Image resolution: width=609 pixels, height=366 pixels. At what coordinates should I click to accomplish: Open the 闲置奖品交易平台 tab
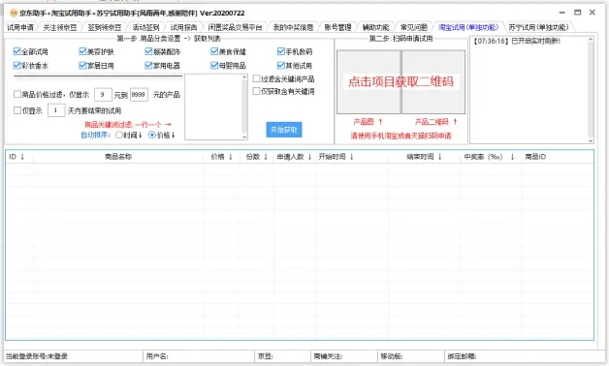click(235, 27)
